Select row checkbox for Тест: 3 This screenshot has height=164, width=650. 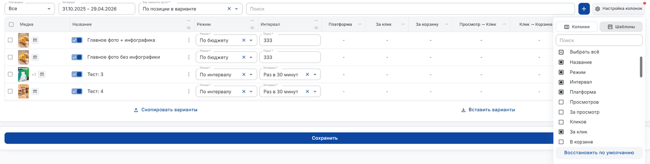coord(10,75)
